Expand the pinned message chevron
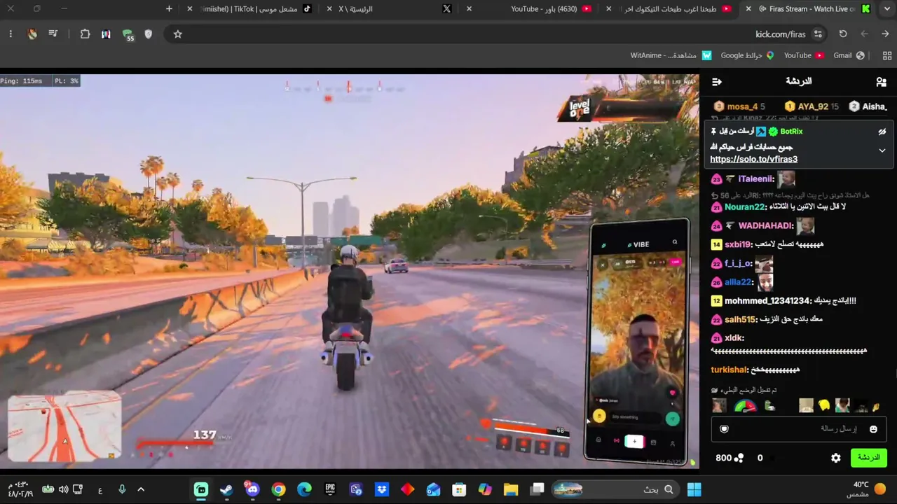Viewport: 897px width, 504px height. click(882, 150)
